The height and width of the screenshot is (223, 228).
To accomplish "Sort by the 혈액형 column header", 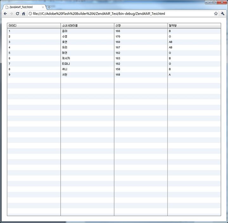I will click(194, 26).
